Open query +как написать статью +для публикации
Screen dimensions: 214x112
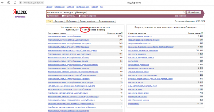tap(64, 36)
